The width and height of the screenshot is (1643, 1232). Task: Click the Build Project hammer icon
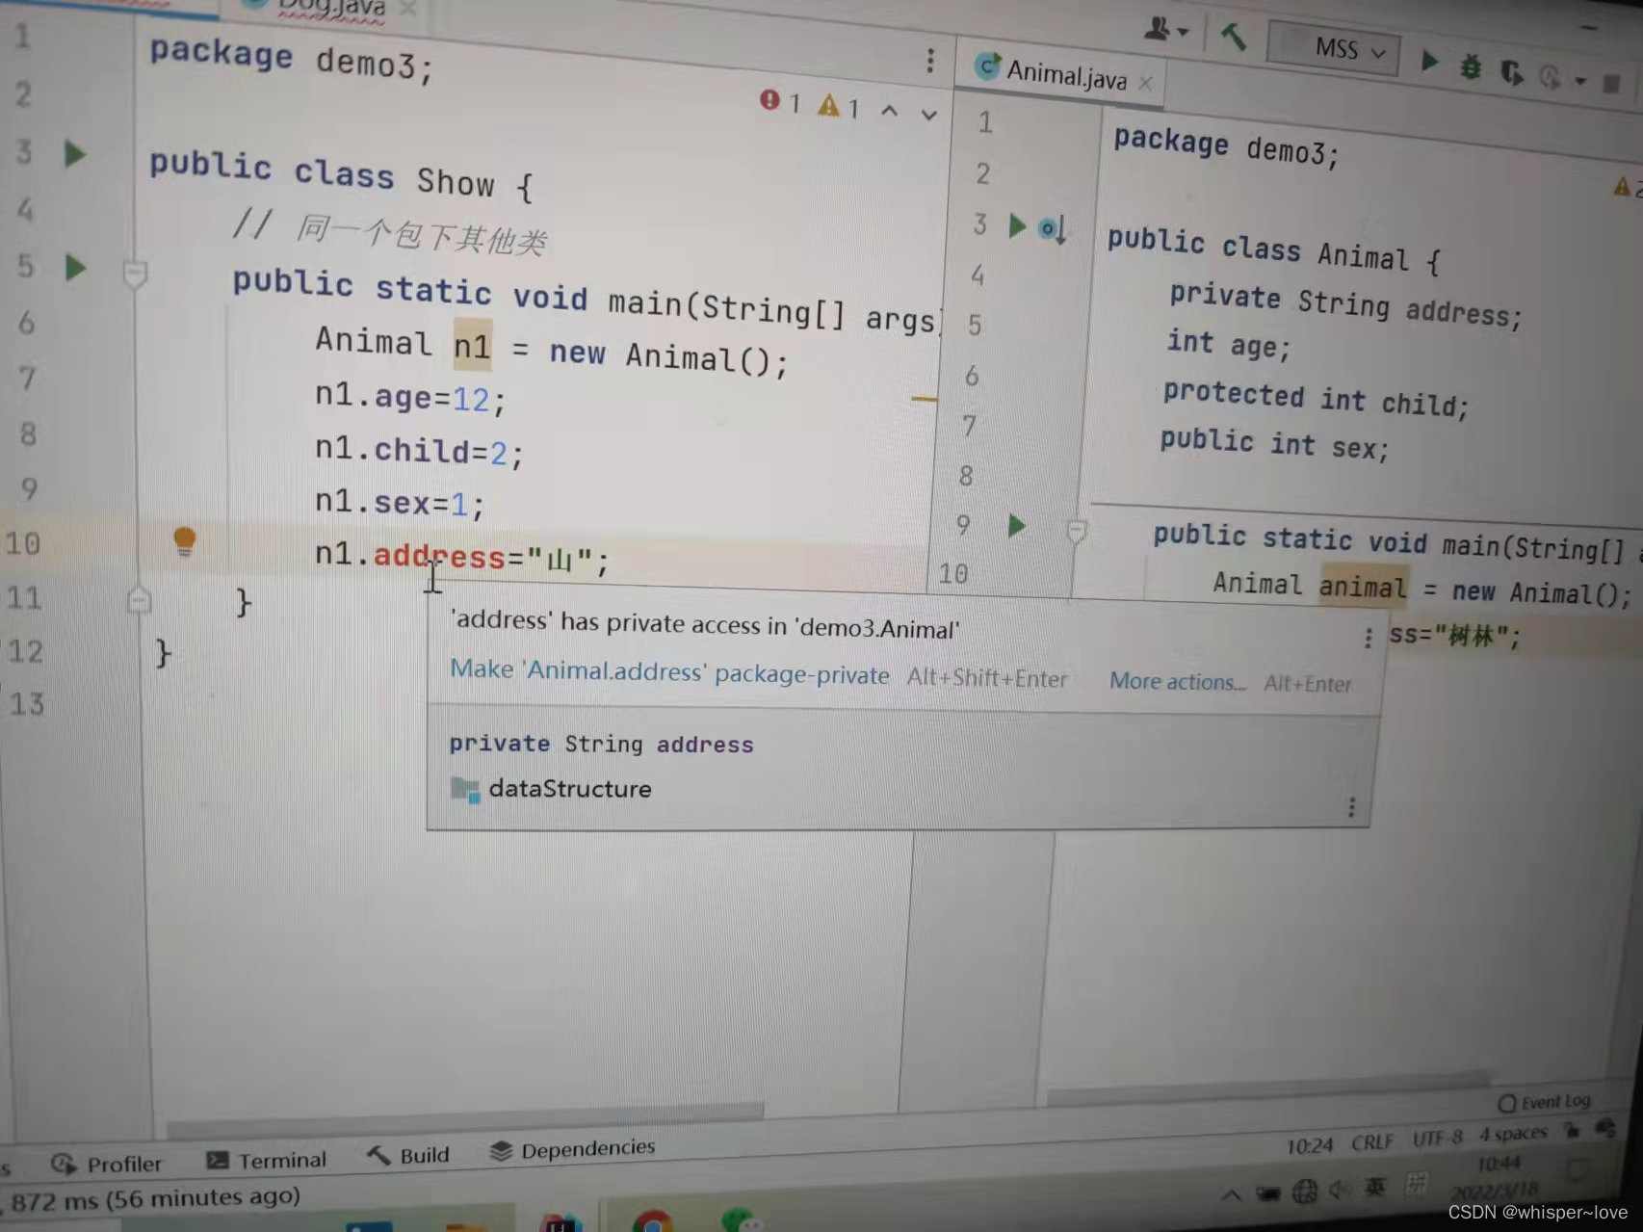coord(1234,38)
